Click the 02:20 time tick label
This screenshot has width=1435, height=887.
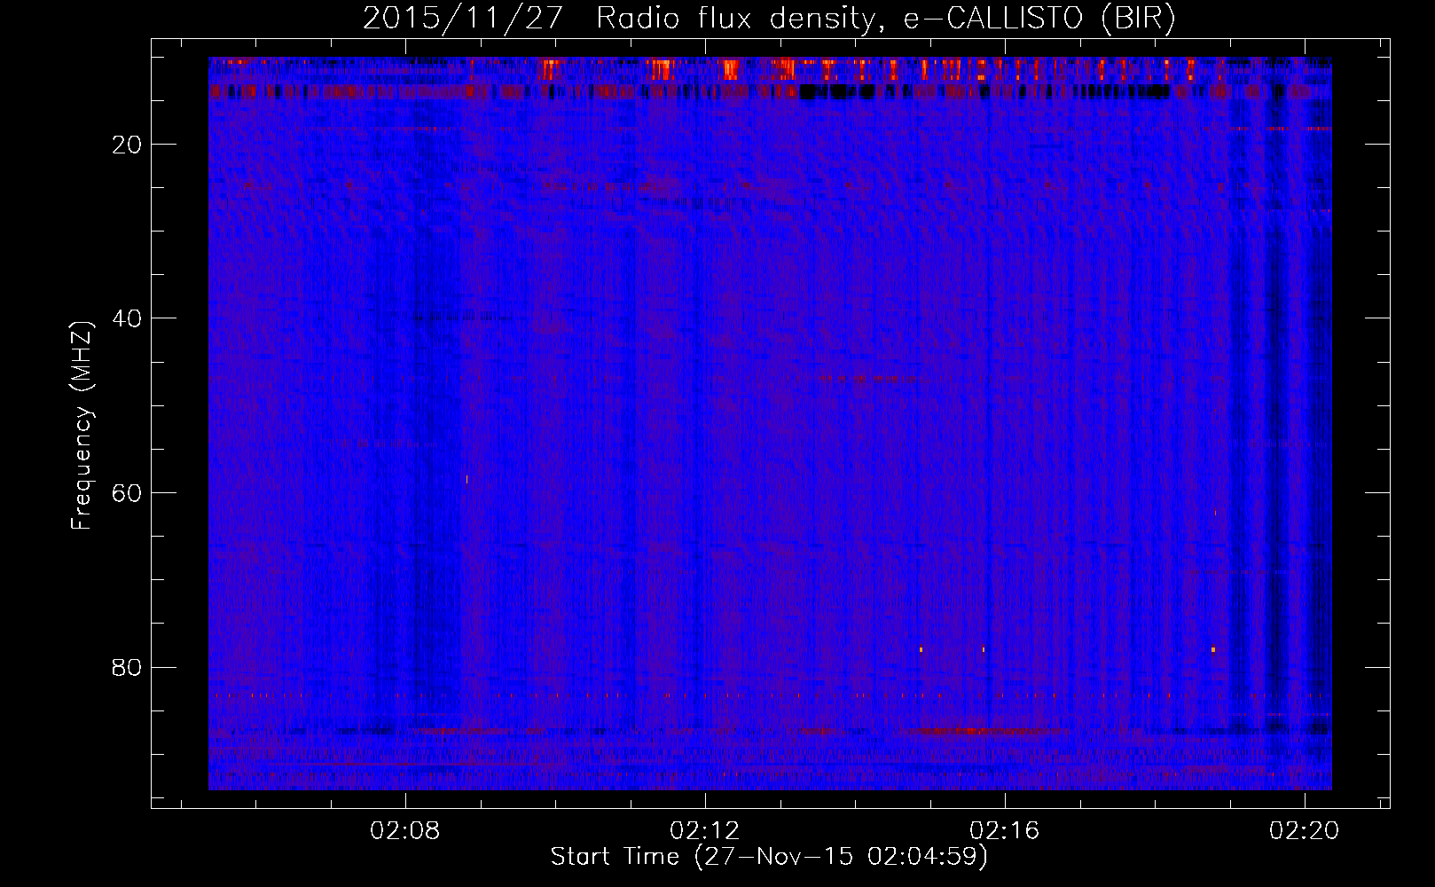pos(1305,831)
